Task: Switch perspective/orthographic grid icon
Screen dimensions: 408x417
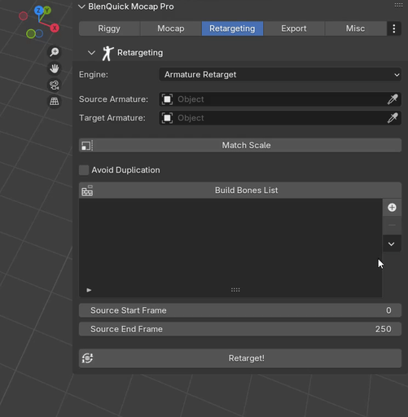Action: point(55,102)
